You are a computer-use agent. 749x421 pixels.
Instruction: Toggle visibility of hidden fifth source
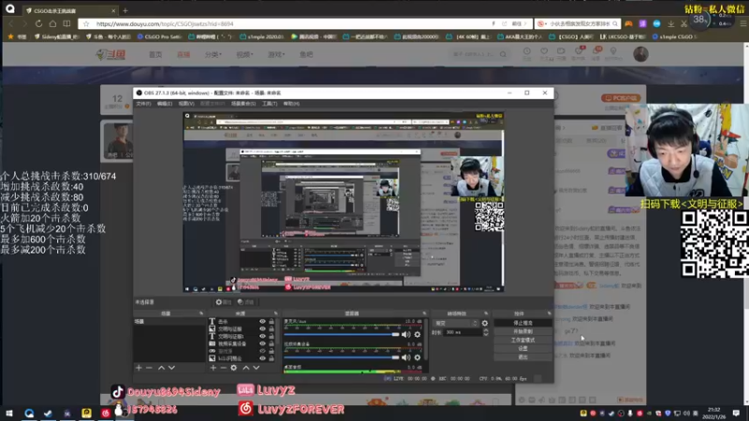(x=262, y=351)
